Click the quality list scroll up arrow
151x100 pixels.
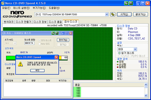click(x=146, y=85)
